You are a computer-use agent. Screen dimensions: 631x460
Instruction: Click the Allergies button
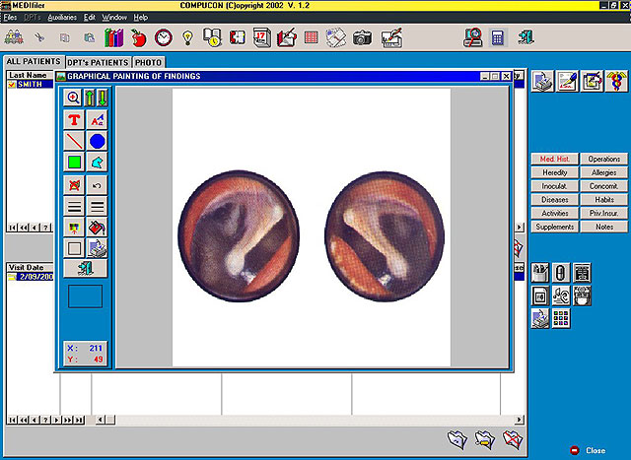pos(603,172)
